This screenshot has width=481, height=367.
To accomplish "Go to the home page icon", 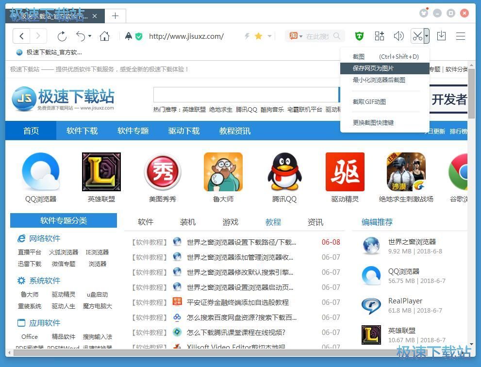I will 104,36.
